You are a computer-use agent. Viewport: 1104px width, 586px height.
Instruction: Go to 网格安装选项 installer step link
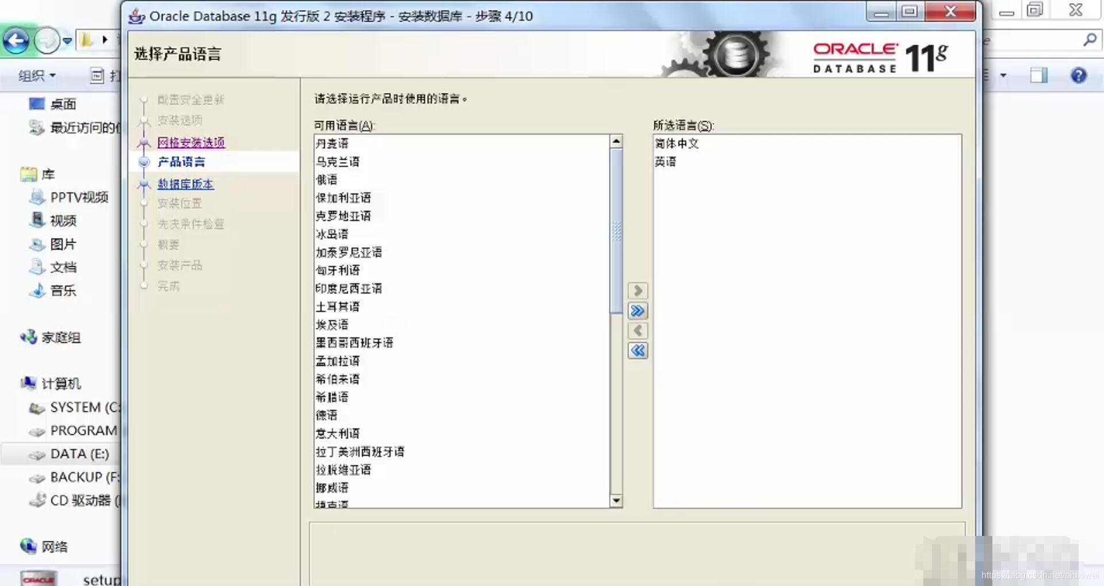191,142
